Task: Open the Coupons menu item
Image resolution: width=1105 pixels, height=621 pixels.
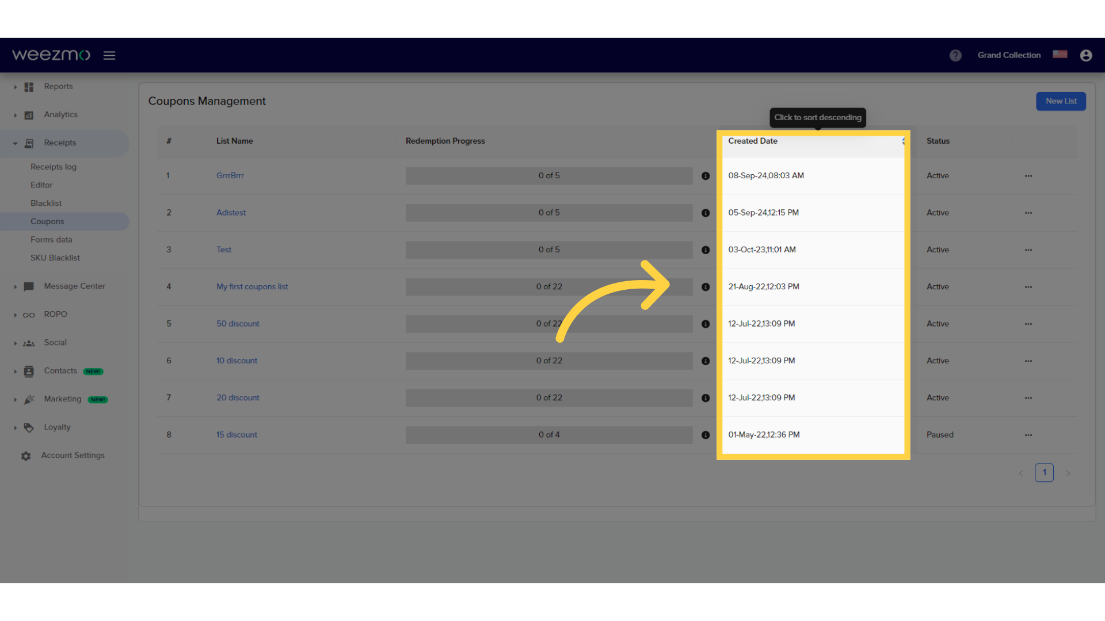Action: click(47, 221)
